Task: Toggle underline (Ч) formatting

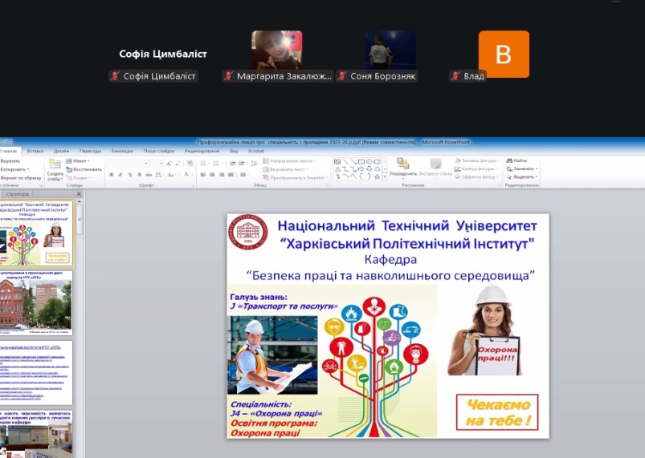Action: tap(130, 175)
